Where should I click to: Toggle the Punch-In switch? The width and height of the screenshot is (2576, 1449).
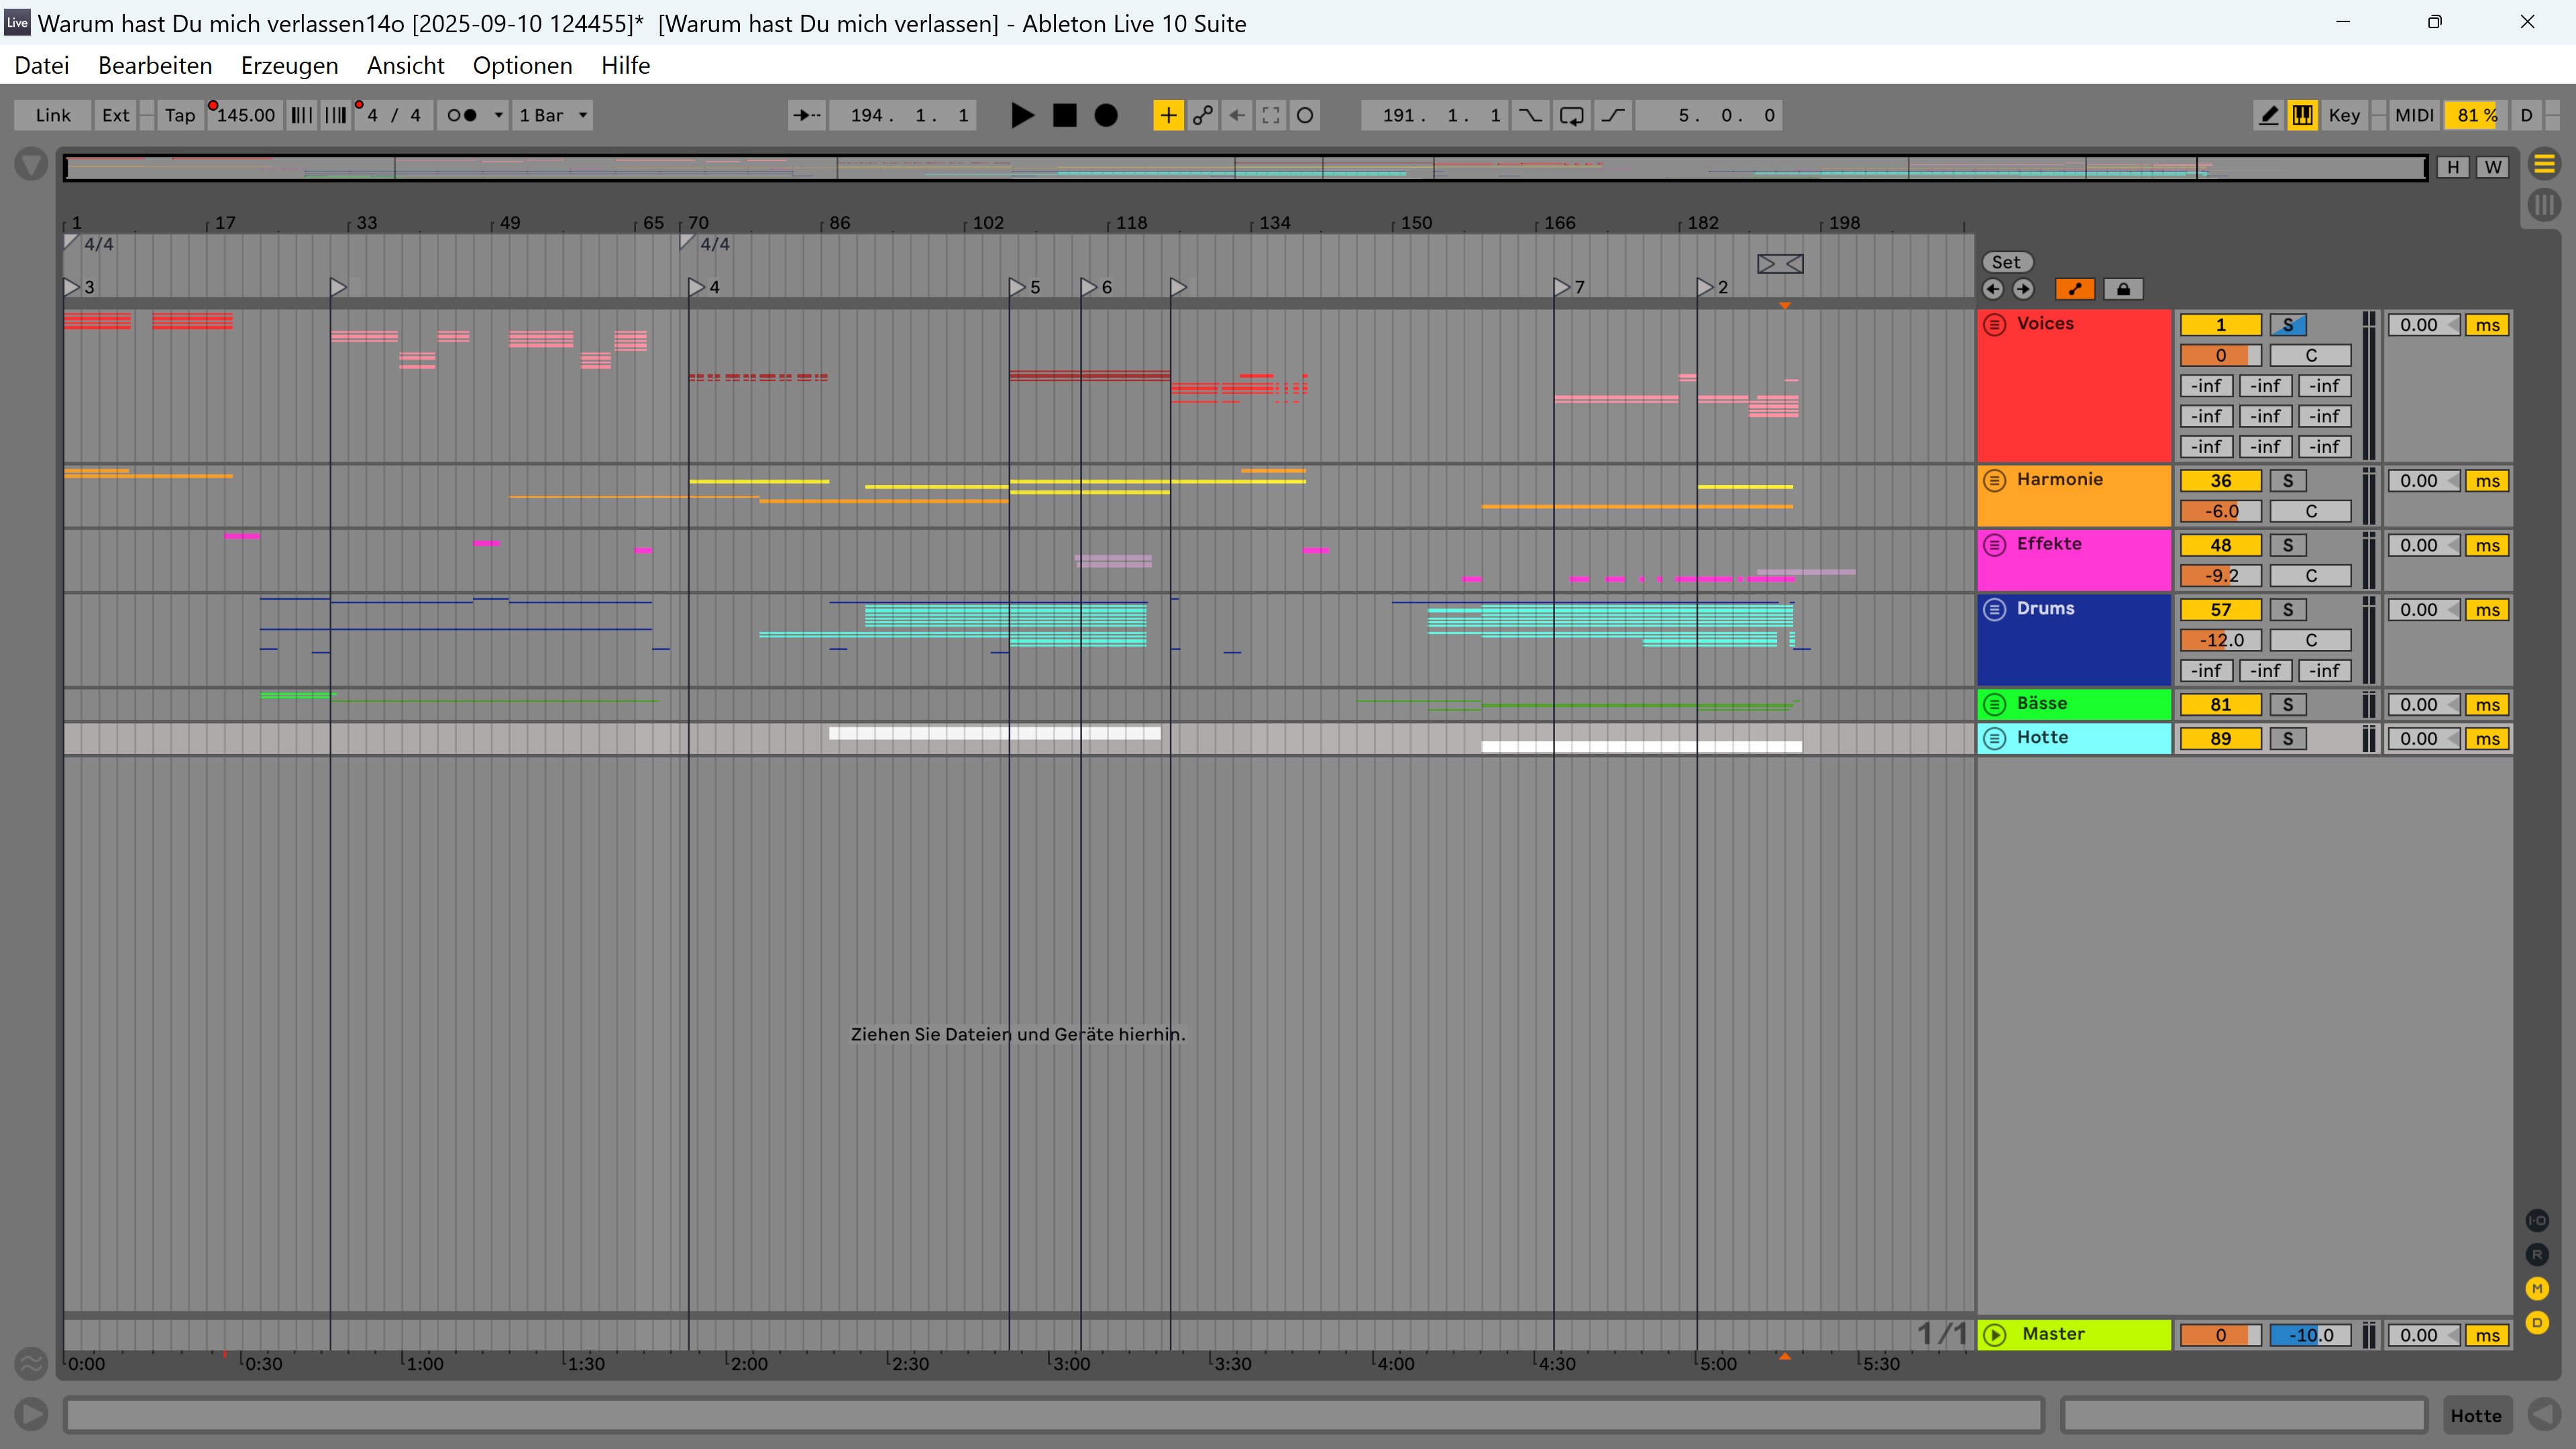pyautogui.click(x=1530, y=115)
